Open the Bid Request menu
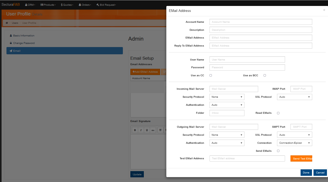 (106, 5)
